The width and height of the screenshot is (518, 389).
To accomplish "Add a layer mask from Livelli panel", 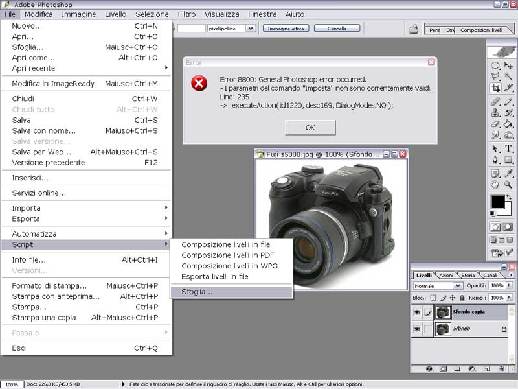I will [444, 368].
